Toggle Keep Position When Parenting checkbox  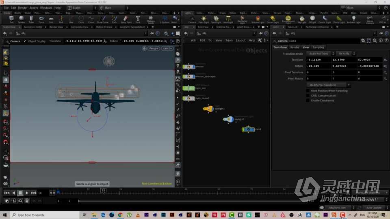click(x=308, y=91)
